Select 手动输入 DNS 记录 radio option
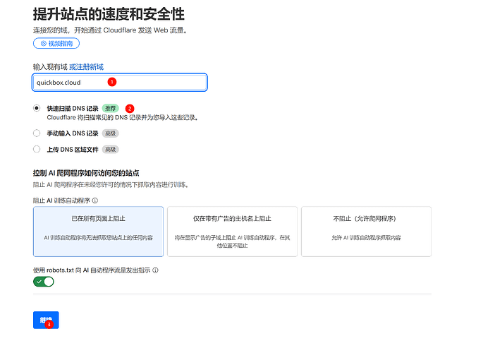Screen dimensions: 483x353 click(37, 133)
